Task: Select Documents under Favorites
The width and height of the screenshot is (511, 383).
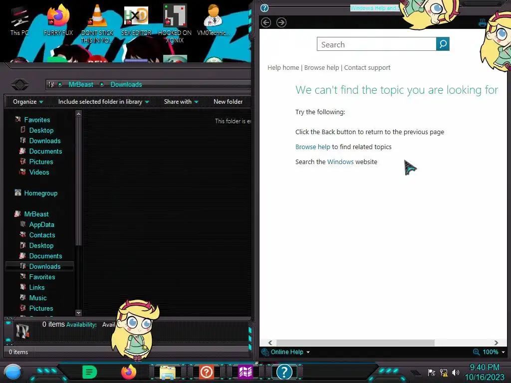Action: [x=45, y=151]
